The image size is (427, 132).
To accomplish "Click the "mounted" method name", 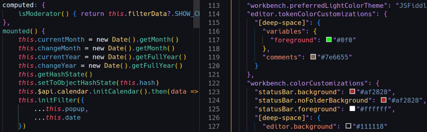I will coord(16,31).
